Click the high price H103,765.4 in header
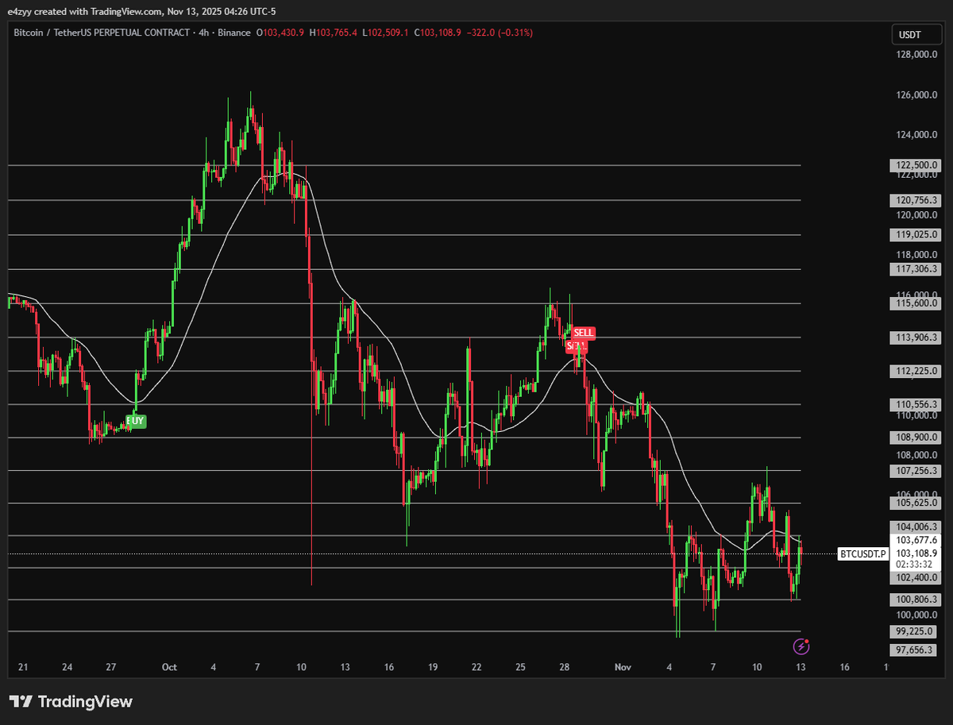 (x=334, y=33)
